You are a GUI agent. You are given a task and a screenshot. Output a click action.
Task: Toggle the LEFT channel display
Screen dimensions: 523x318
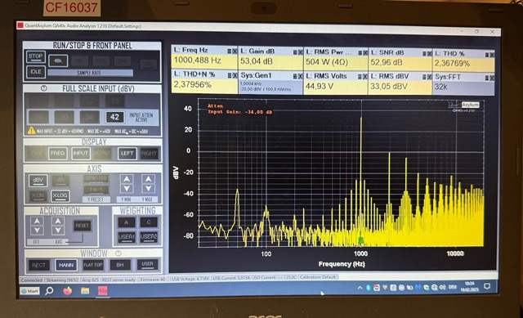(x=127, y=154)
